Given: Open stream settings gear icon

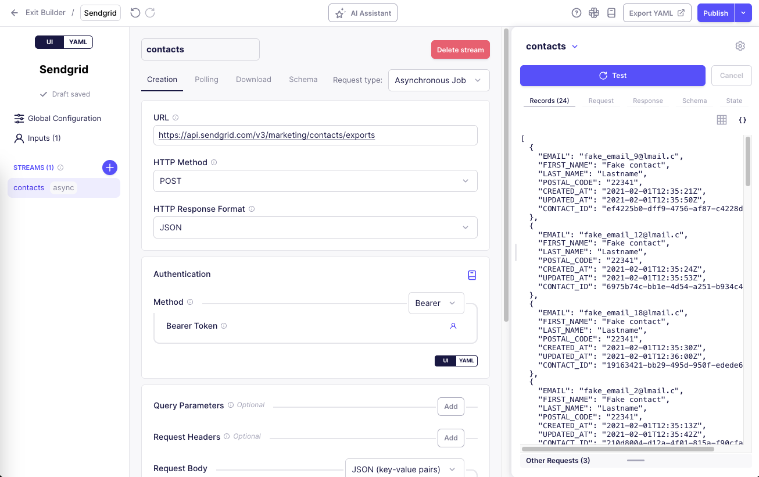Looking at the screenshot, I should tap(740, 46).
